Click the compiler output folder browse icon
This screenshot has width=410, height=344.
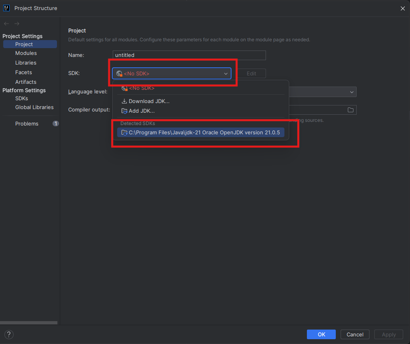pos(350,110)
